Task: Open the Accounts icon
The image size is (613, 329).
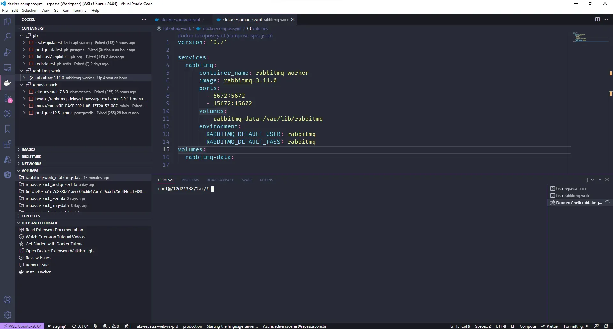Action: [8, 300]
